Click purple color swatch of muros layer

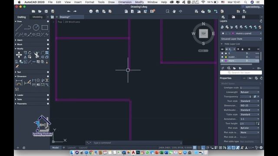click(226, 61)
